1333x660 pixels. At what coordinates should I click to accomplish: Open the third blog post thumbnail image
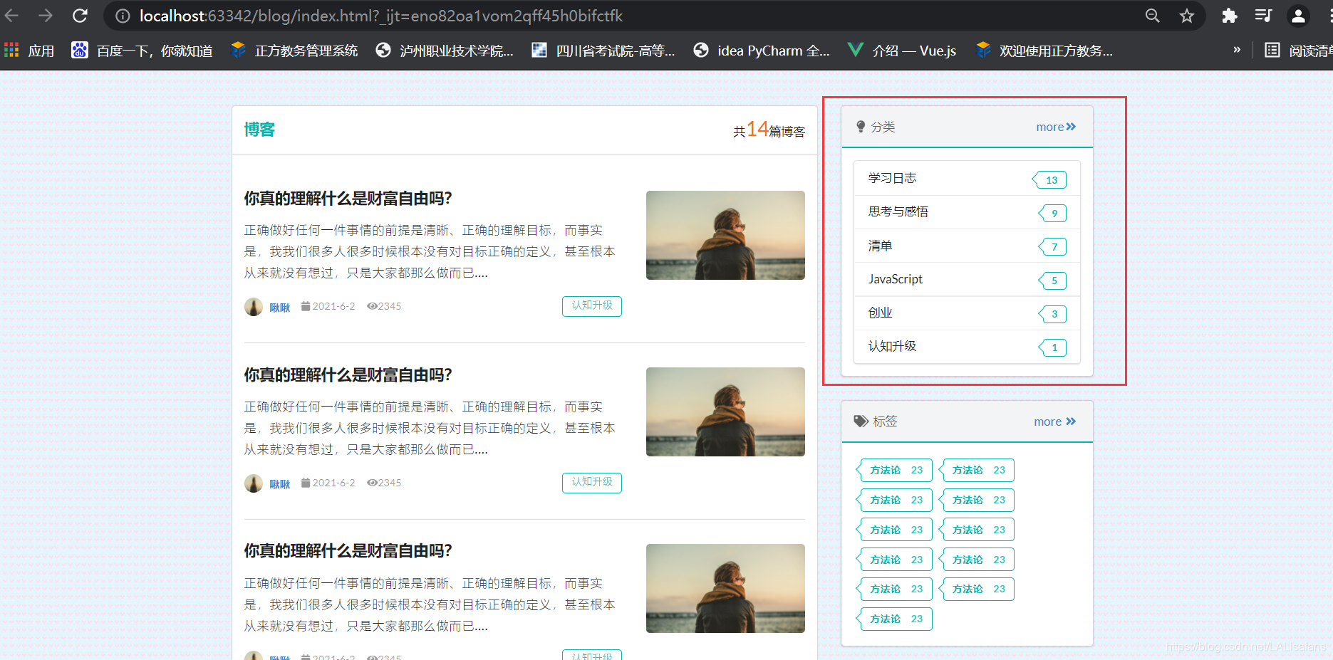click(x=725, y=588)
